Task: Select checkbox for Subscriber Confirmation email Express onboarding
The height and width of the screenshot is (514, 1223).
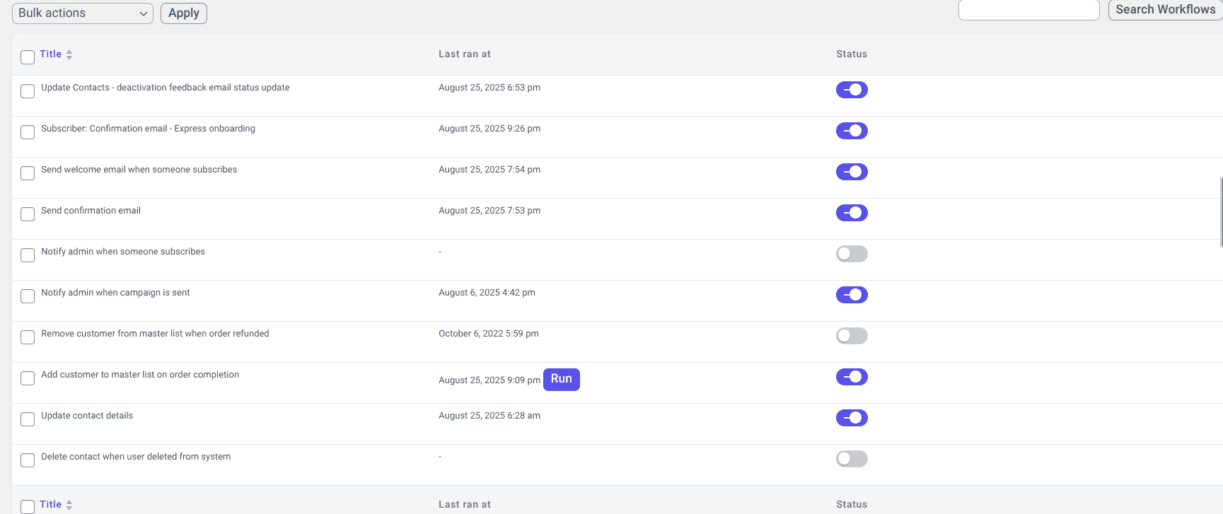Action: [28, 132]
